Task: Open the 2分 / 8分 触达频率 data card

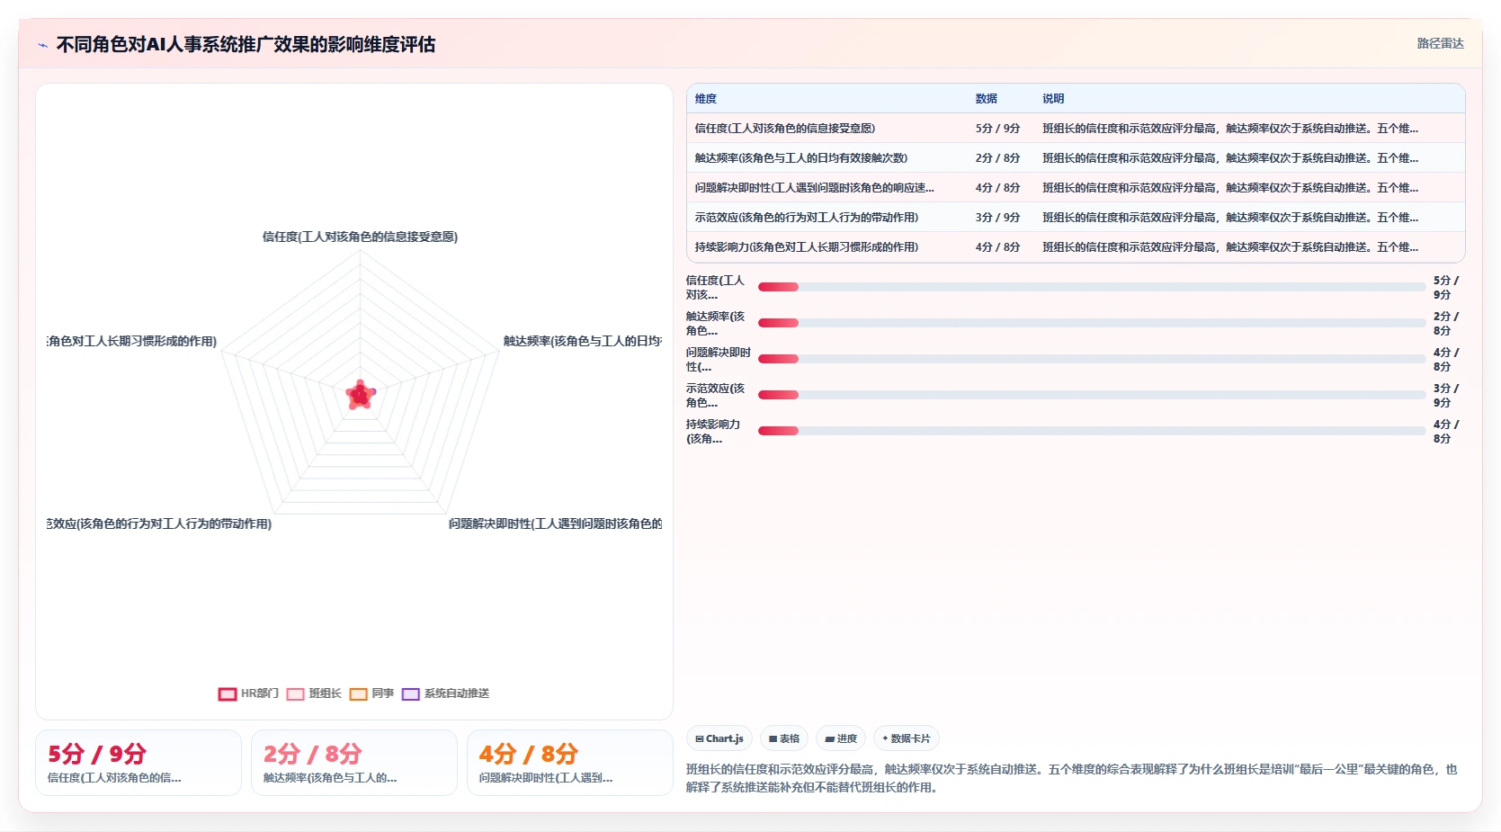Action: [354, 763]
